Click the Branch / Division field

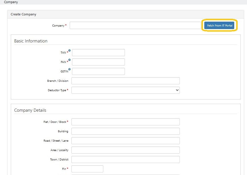(x=125, y=81)
